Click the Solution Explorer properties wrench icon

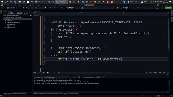(x=25, y=13)
